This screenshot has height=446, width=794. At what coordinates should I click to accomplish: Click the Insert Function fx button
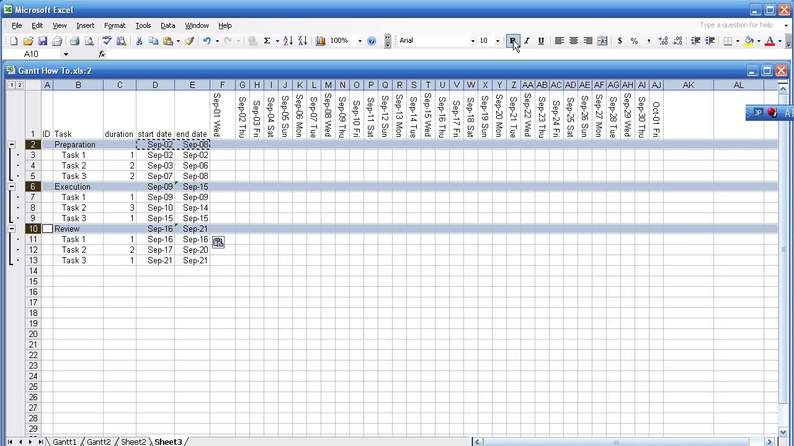pos(102,55)
